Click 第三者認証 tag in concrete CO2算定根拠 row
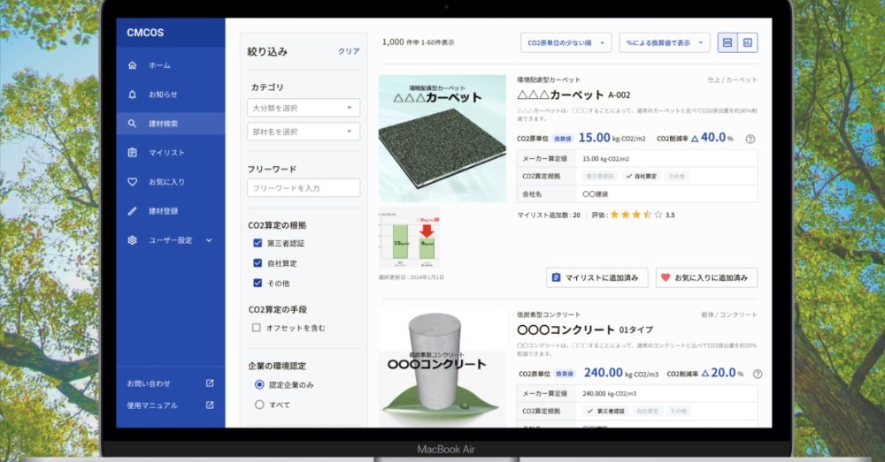The height and width of the screenshot is (462, 885). pyautogui.click(x=605, y=411)
